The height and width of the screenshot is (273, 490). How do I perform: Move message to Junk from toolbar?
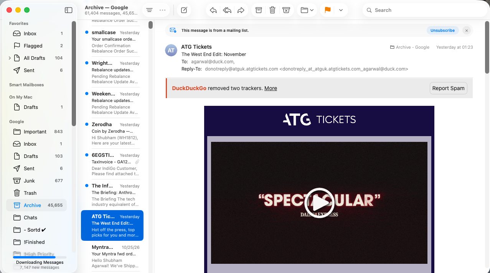[286, 10]
